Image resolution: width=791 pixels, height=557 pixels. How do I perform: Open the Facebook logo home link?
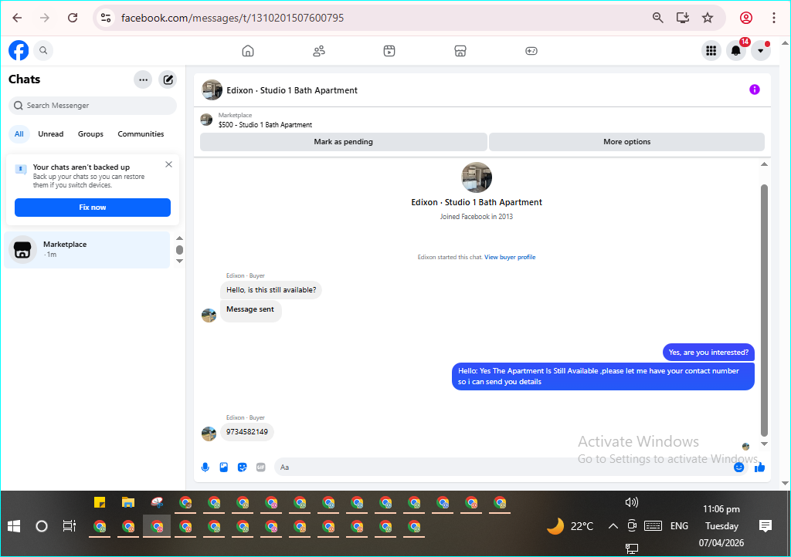coord(19,50)
